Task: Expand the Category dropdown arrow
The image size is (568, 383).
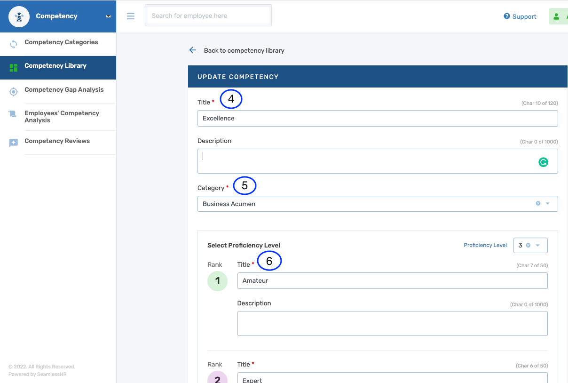Action: pyautogui.click(x=548, y=204)
